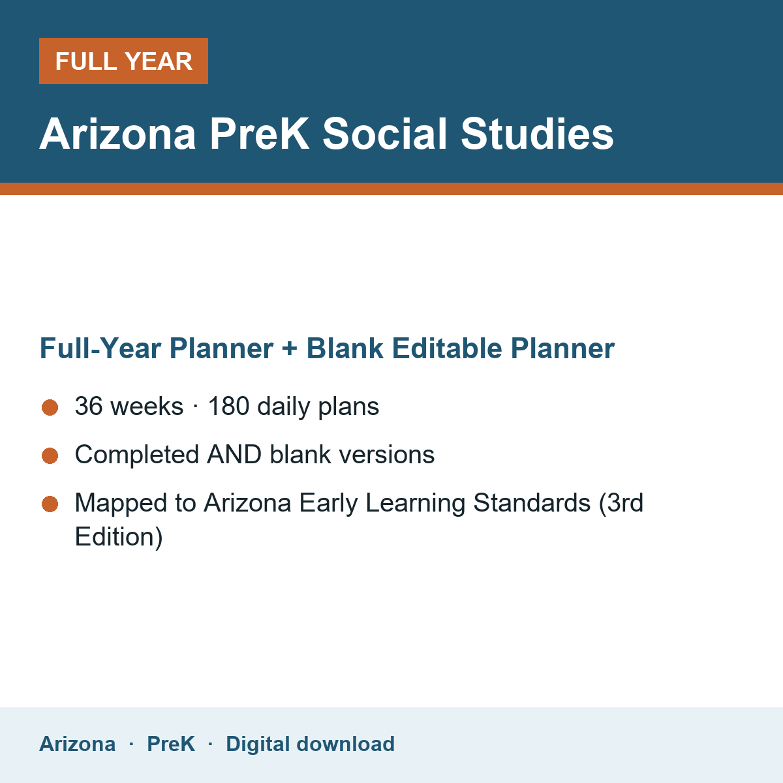Click the dot separator between Arizona and PreK
This screenshot has width=783, height=783.
131,744
